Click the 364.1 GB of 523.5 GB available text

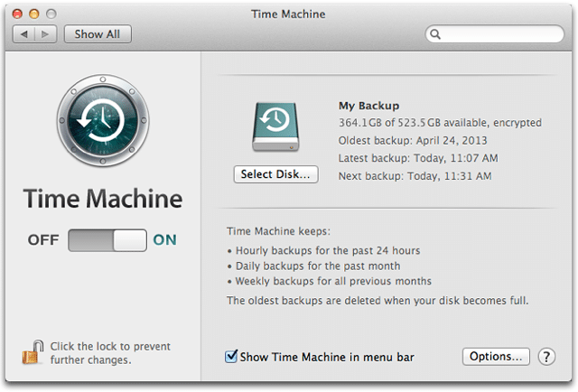point(440,123)
